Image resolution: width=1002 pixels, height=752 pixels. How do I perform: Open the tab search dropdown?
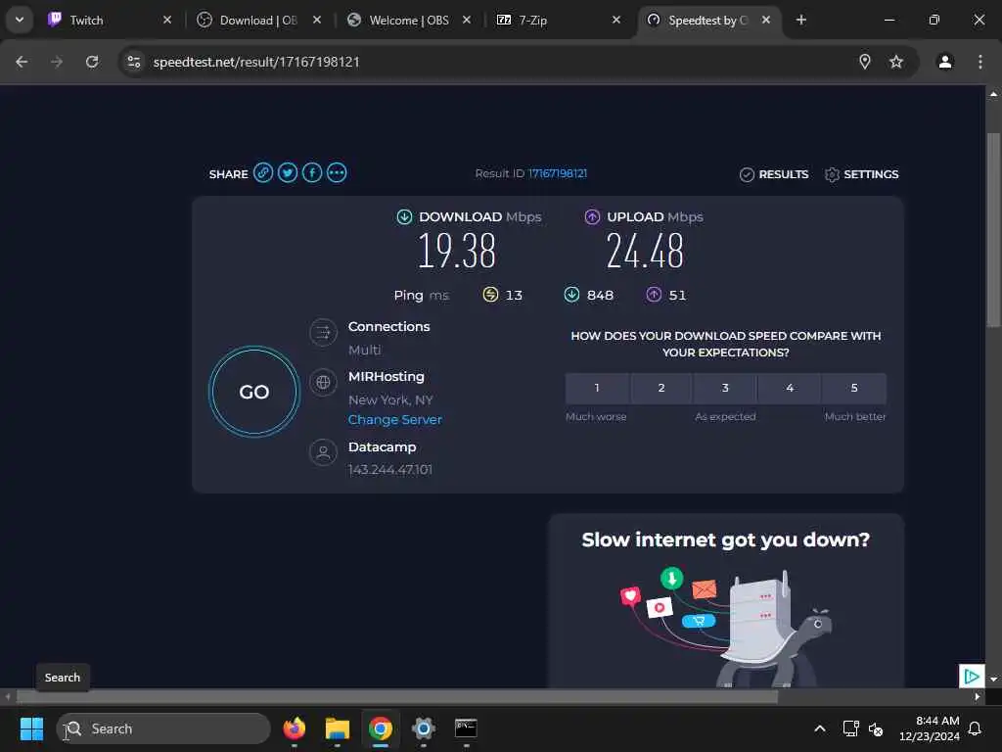(x=20, y=20)
